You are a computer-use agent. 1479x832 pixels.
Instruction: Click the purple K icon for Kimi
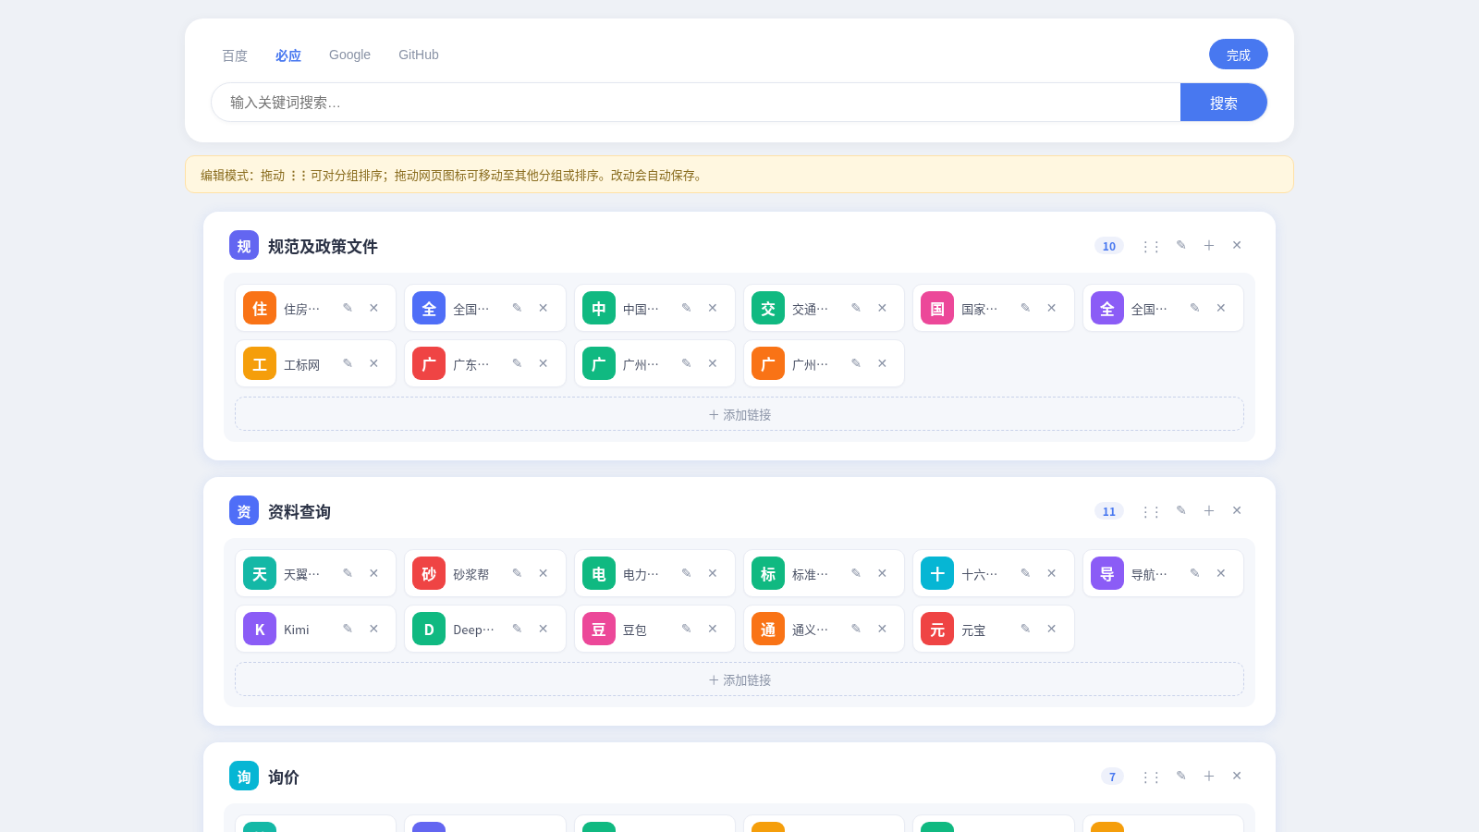point(260,629)
